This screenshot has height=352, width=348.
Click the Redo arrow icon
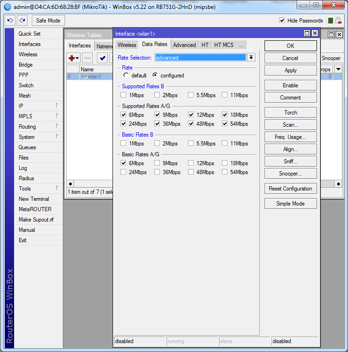click(x=22, y=21)
